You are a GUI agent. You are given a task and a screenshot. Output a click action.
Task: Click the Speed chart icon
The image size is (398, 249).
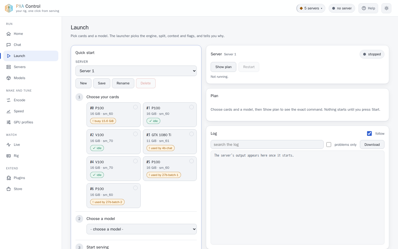pos(9,111)
